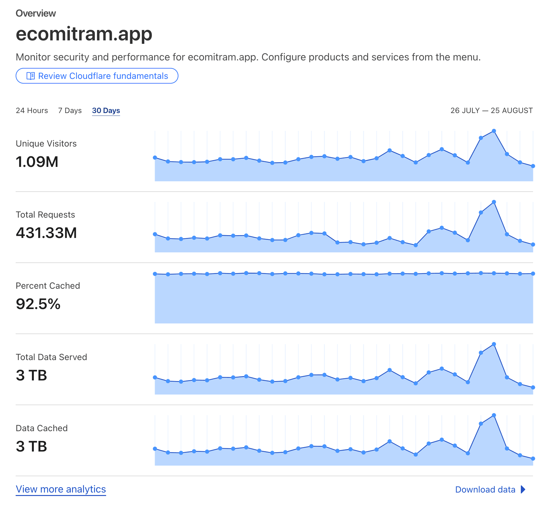Select the 30 Days tab
This screenshot has height=506, width=549.
106,111
